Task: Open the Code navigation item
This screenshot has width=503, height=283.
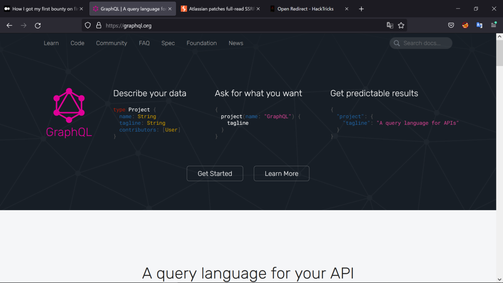Action: pos(78,43)
